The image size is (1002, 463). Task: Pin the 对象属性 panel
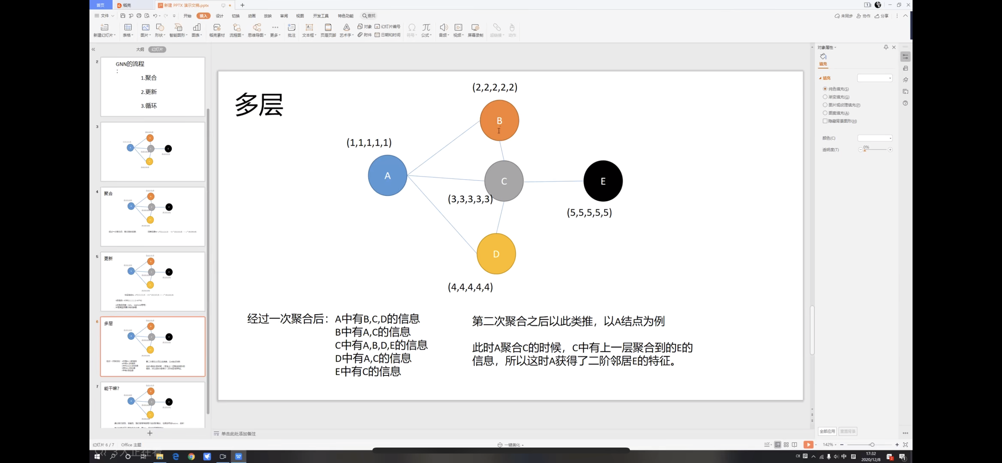tap(886, 47)
